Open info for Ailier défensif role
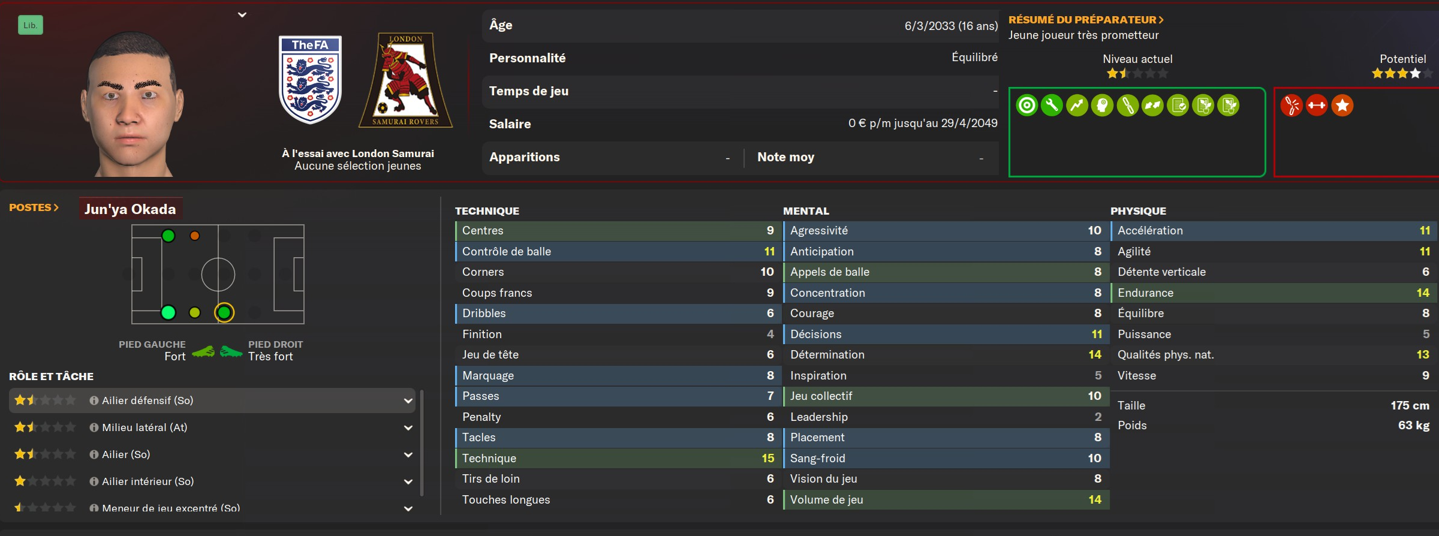The width and height of the screenshot is (1439, 536). [x=94, y=401]
